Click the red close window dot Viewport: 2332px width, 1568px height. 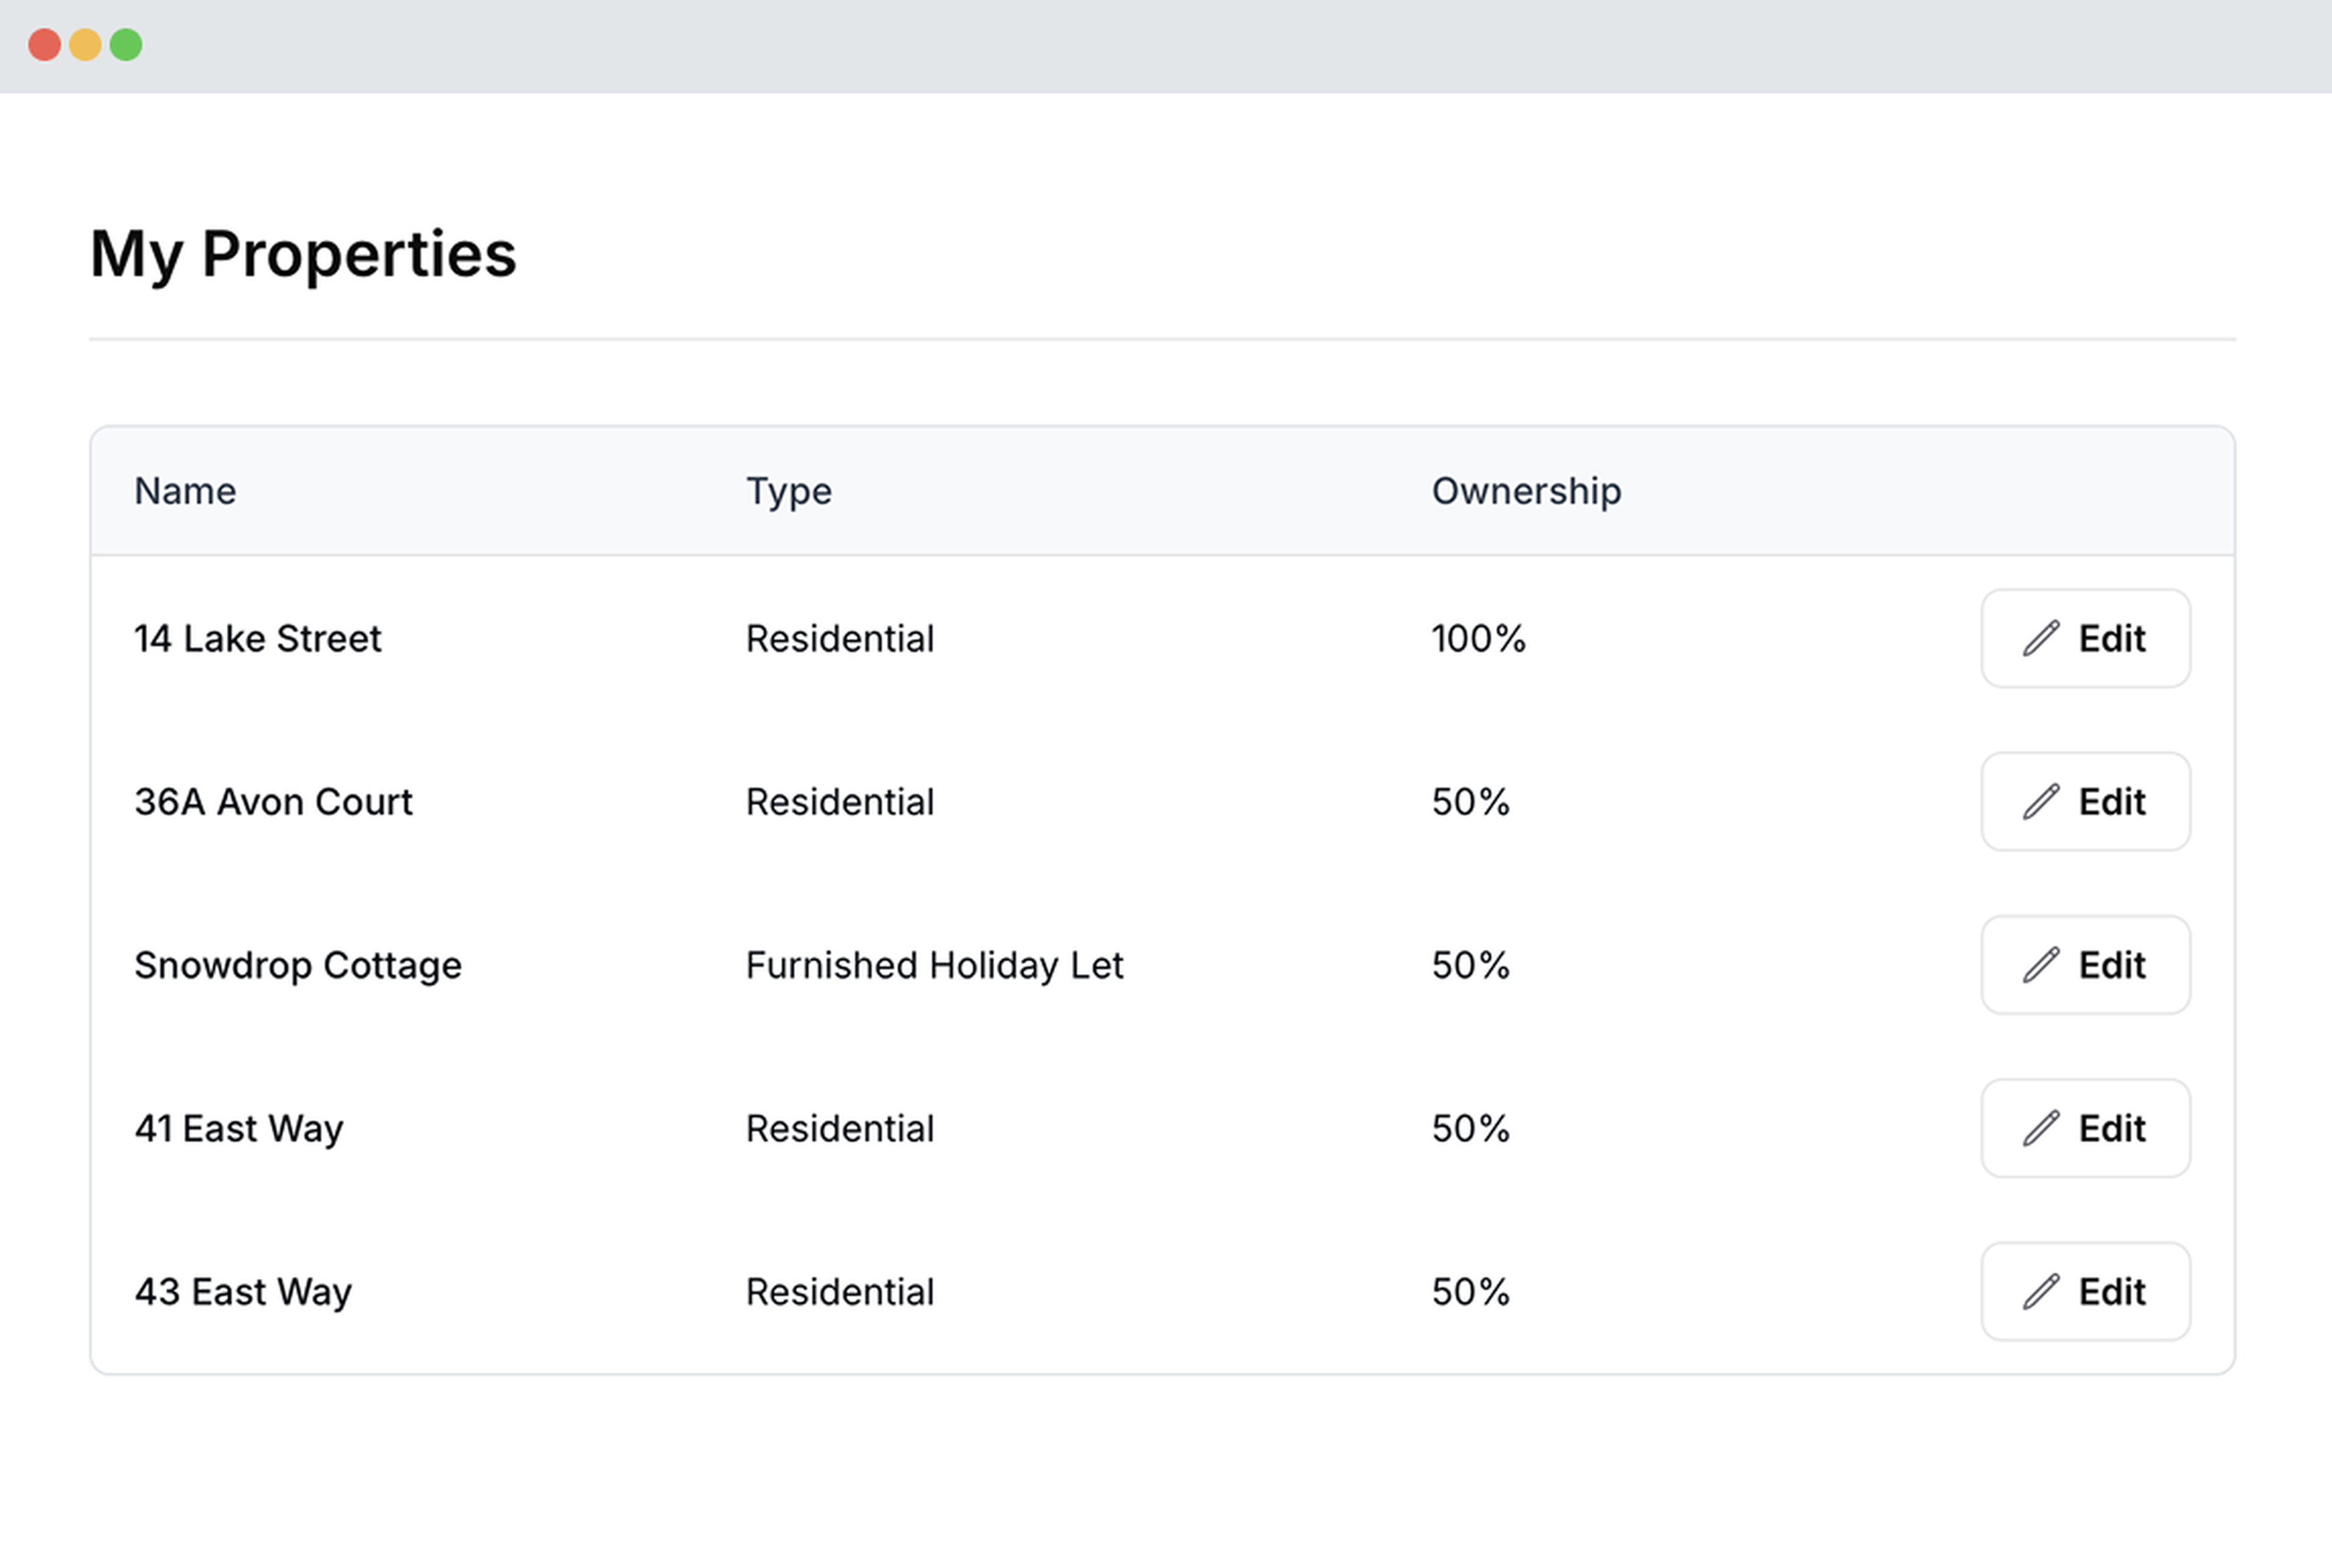(44, 45)
